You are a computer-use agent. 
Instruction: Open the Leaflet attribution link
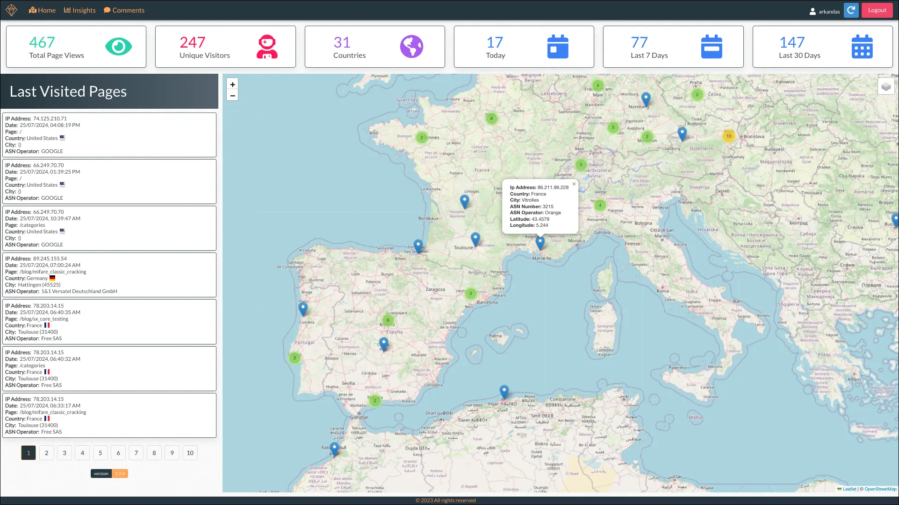pyautogui.click(x=849, y=489)
